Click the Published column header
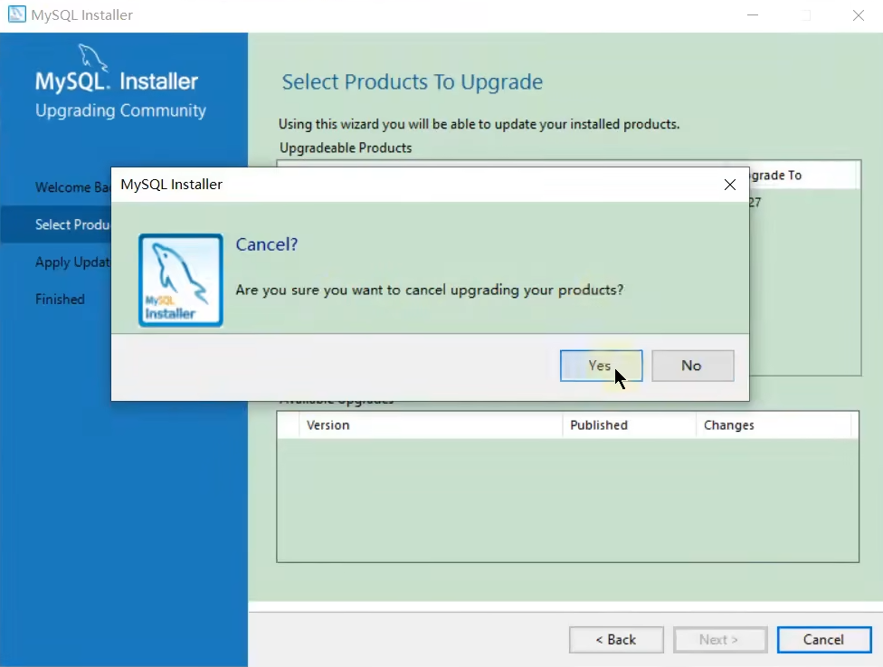 [x=629, y=425]
